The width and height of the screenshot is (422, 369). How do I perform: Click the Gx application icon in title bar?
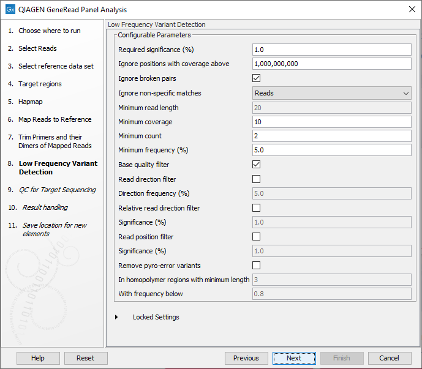[10, 9]
